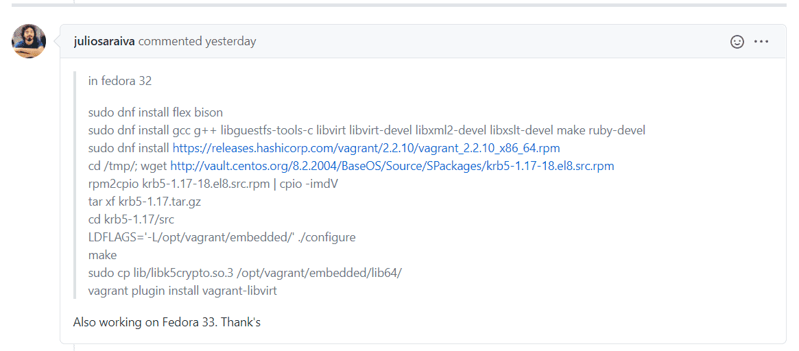Image resolution: width=799 pixels, height=351 pixels.
Task: Click the "Also working on Fedora 33" text
Action: click(x=167, y=322)
